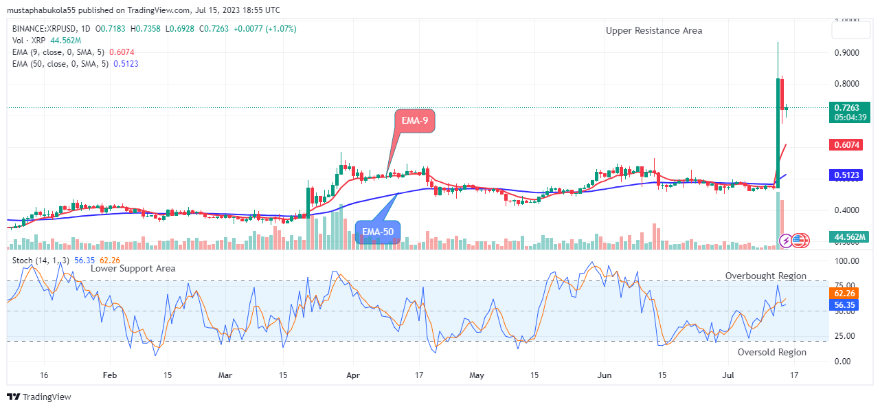Click the purple lightning event icon on the chart
Screen dimensions: 880x409
tap(785, 241)
